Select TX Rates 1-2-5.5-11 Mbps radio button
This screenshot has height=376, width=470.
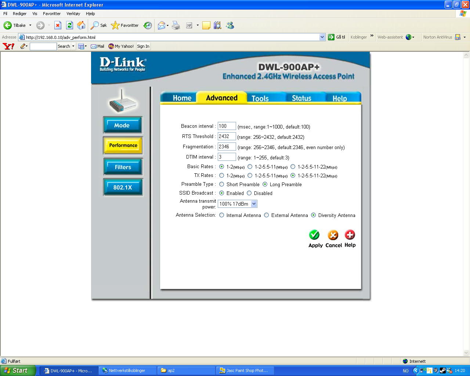250,176
